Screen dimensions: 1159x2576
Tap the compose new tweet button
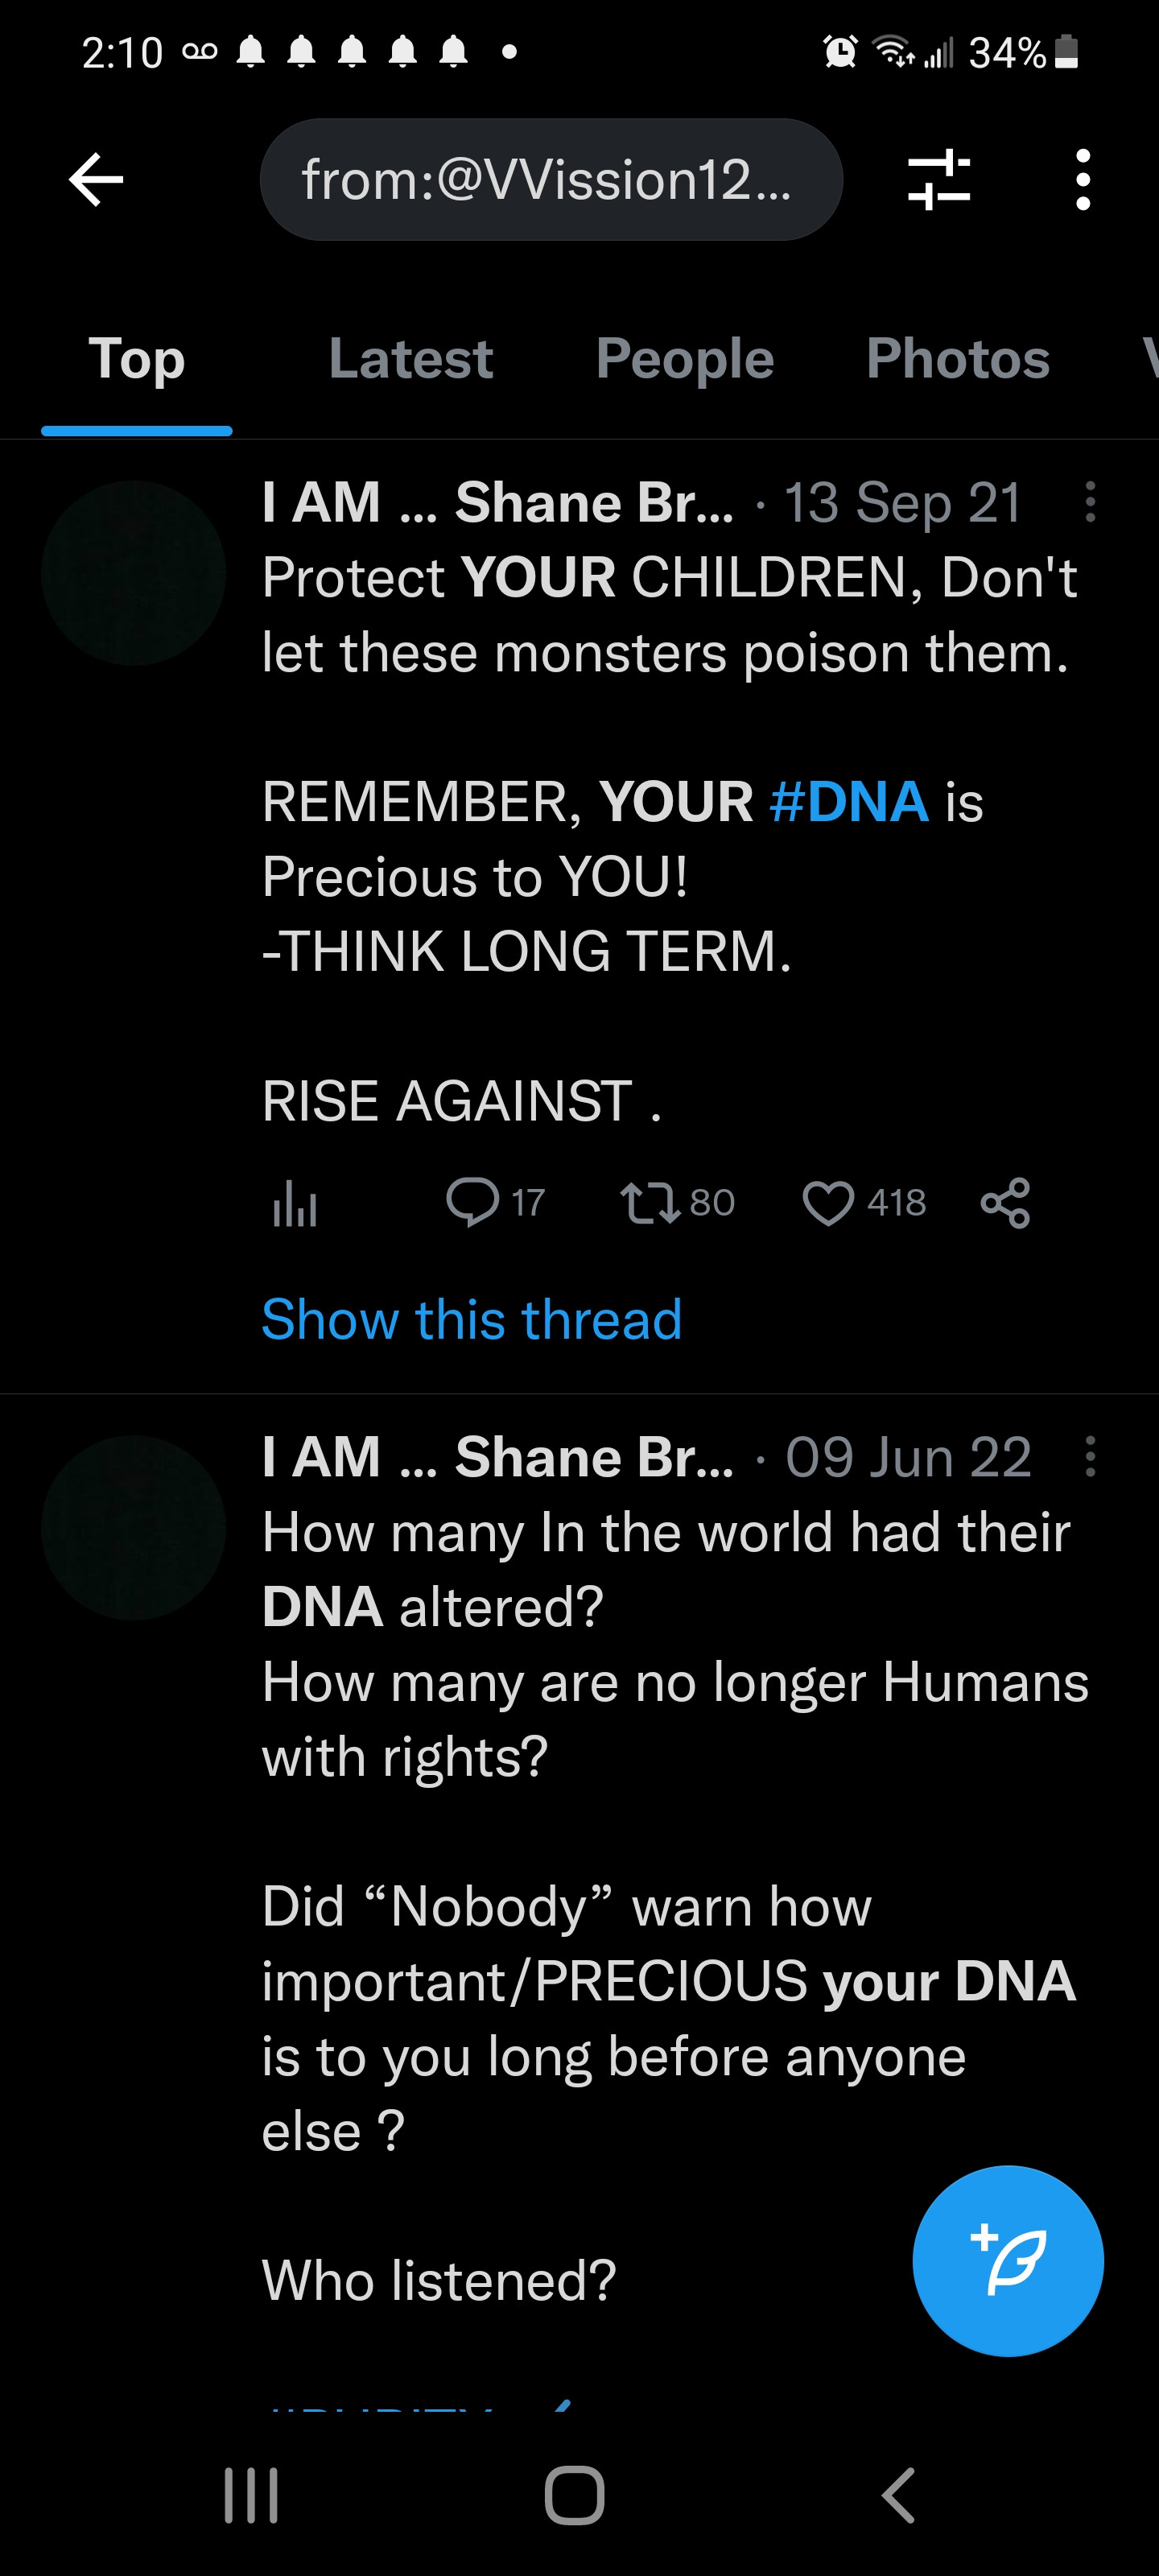1007,2260
